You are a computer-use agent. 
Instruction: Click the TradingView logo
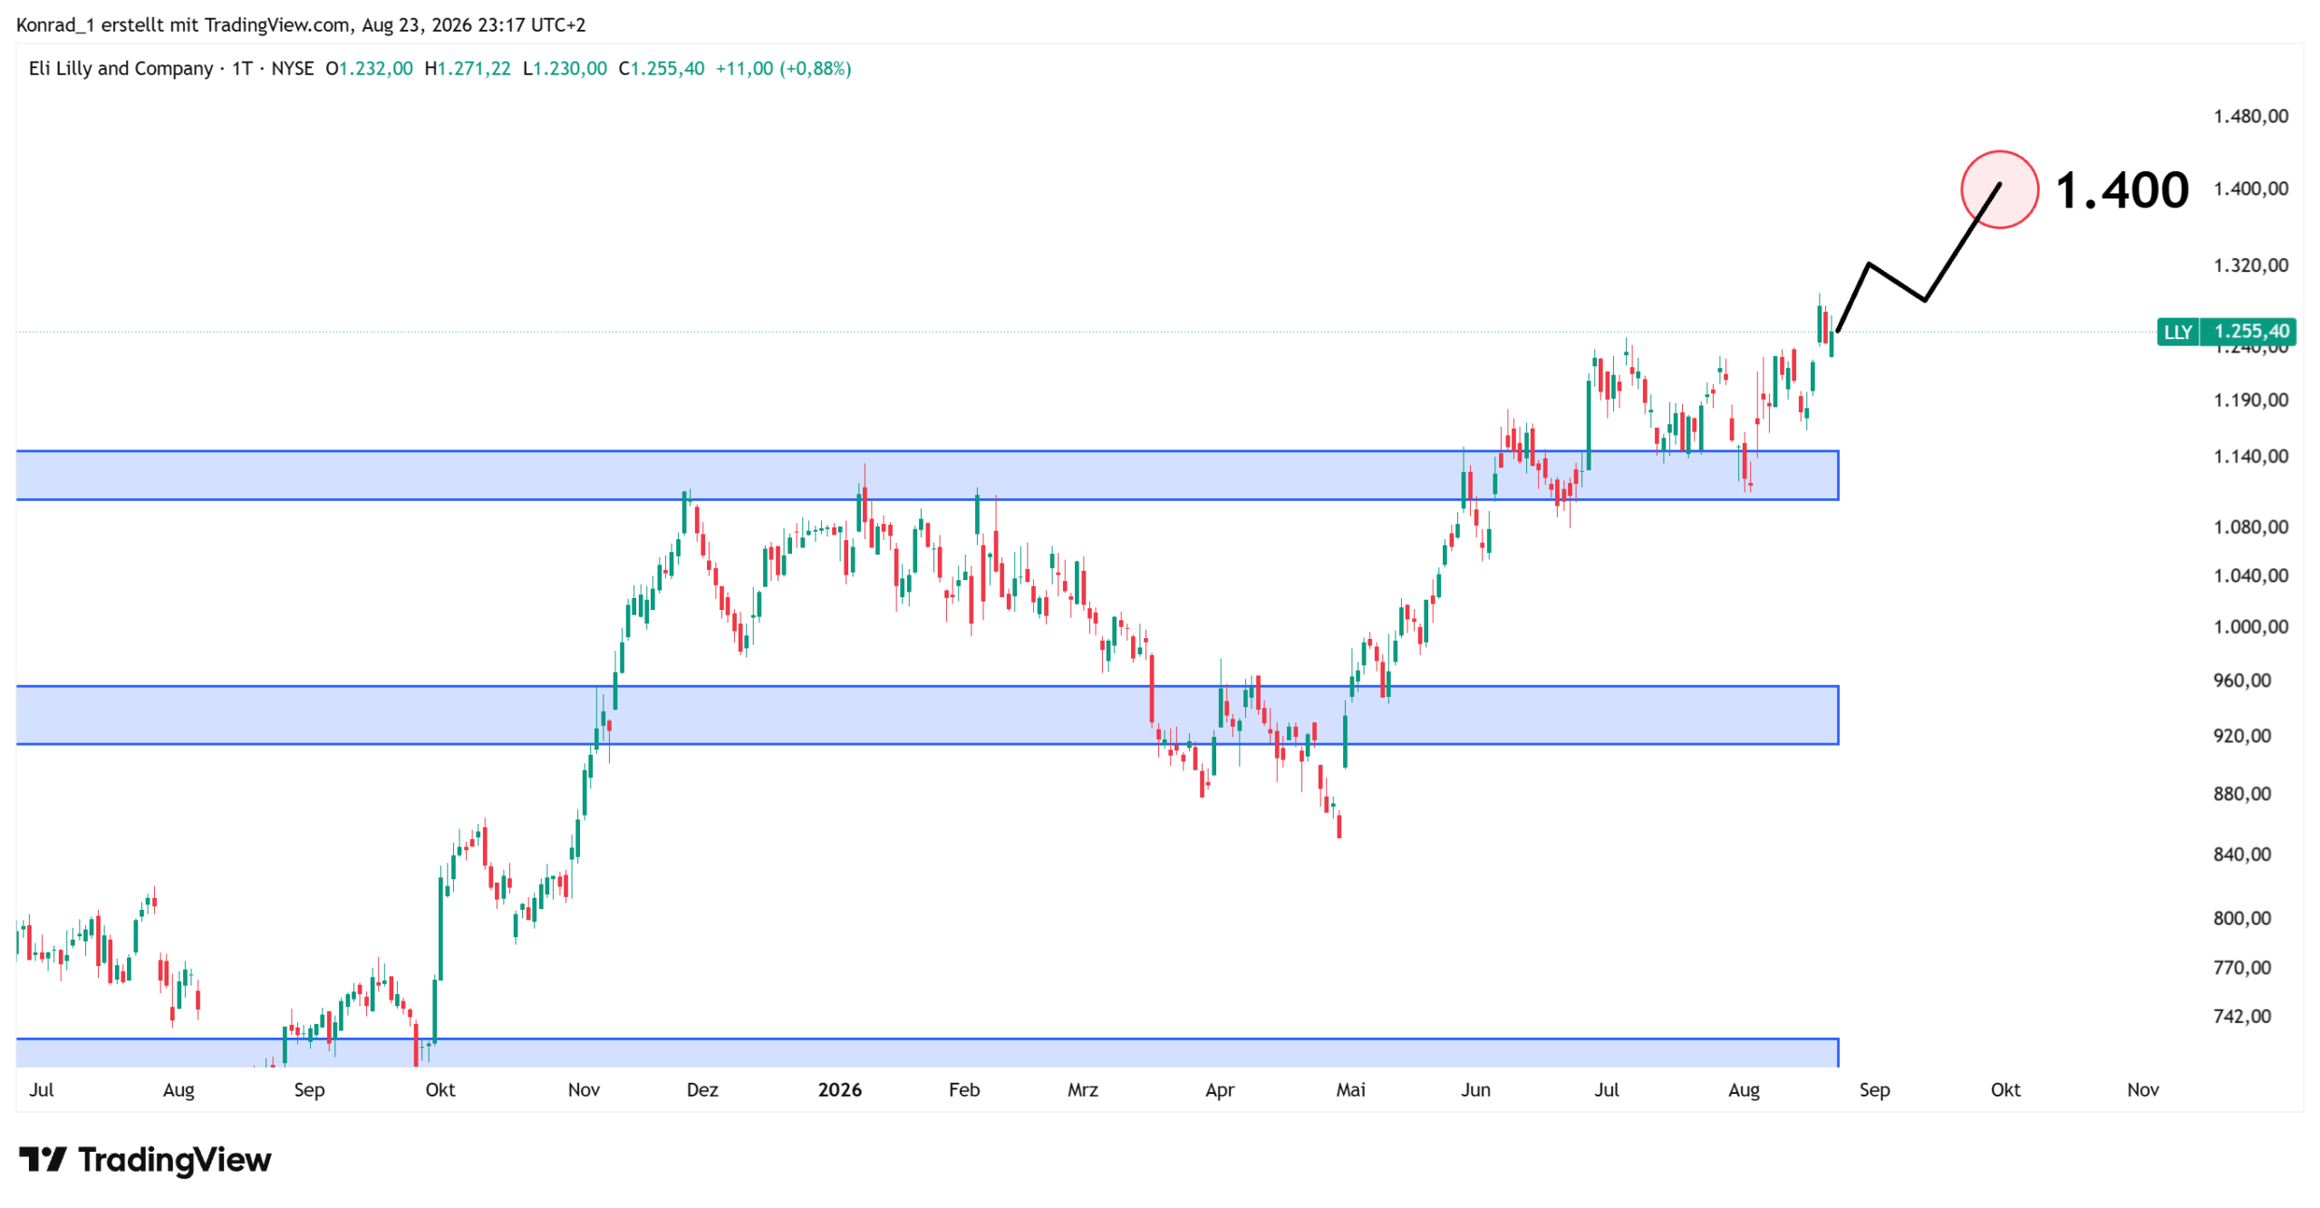coord(145,1159)
